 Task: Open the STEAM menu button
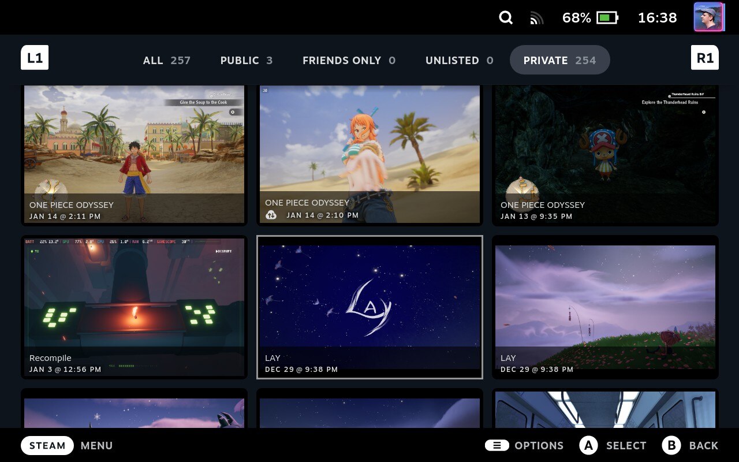point(47,445)
